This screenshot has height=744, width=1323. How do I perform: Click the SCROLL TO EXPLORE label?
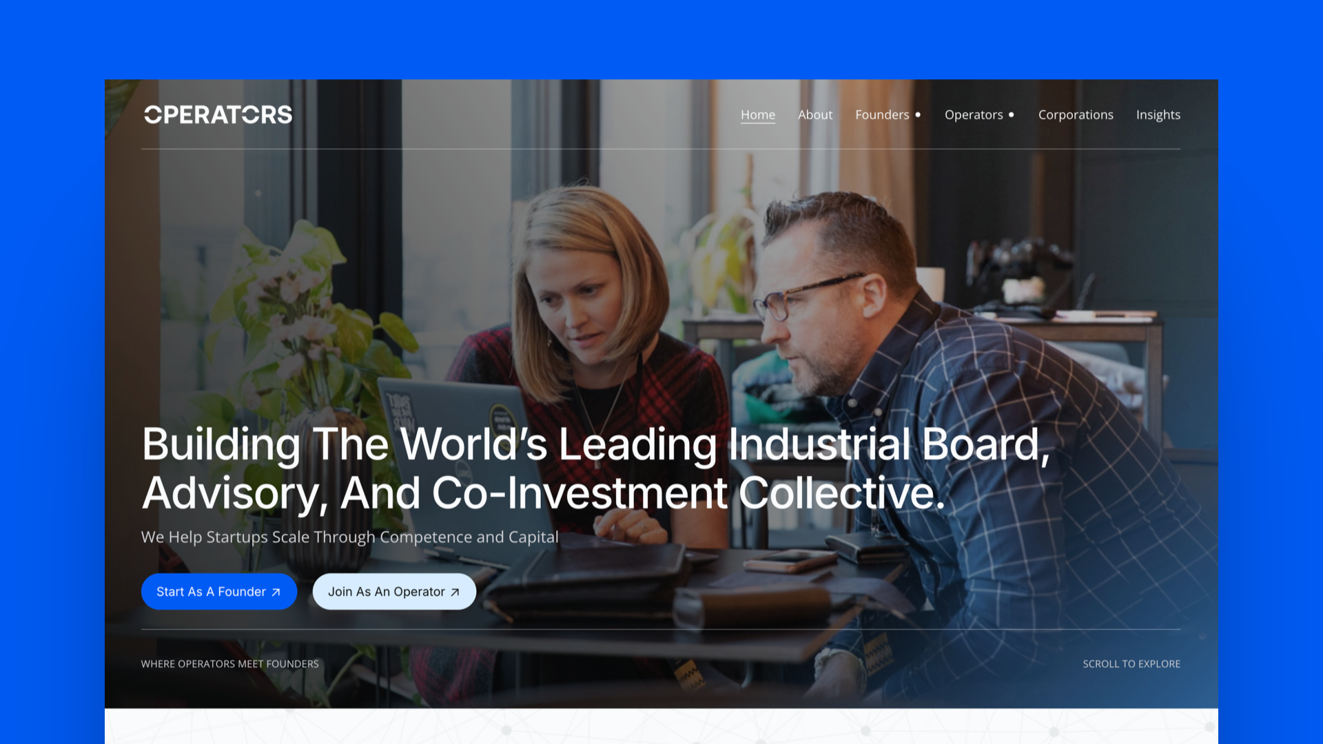point(1131,663)
